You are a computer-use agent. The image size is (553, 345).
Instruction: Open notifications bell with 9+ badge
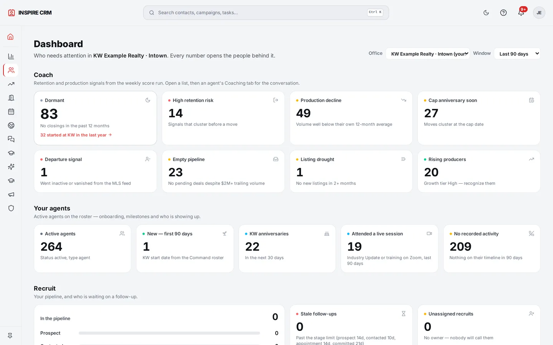(521, 12)
